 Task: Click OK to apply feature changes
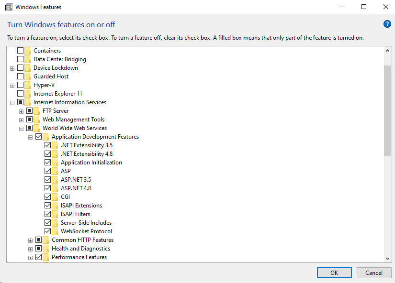coord(334,272)
